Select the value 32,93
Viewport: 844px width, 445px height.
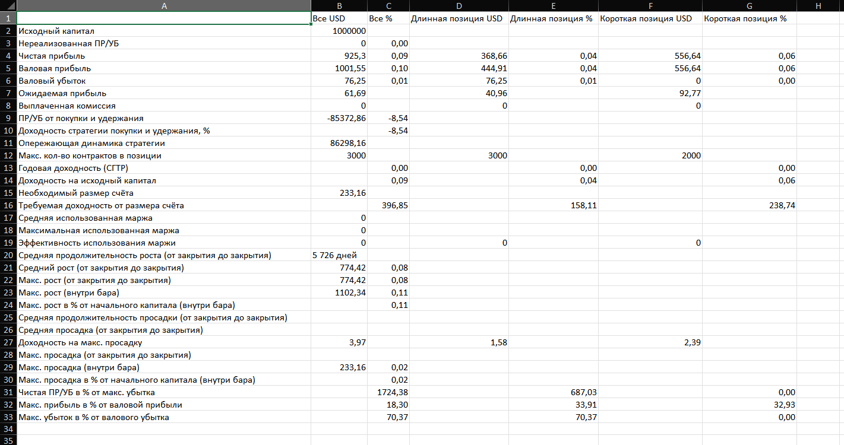[749, 405]
